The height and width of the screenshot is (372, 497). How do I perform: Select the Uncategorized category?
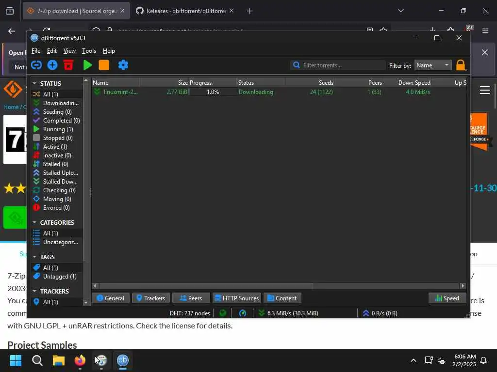click(x=57, y=242)
